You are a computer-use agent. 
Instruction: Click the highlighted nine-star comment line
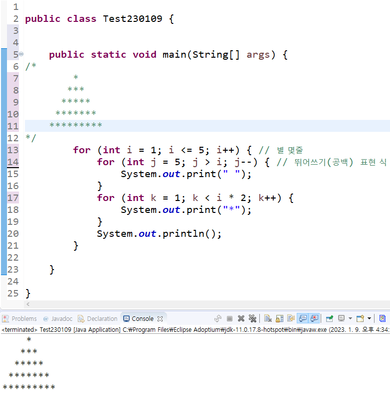(76, 125)
